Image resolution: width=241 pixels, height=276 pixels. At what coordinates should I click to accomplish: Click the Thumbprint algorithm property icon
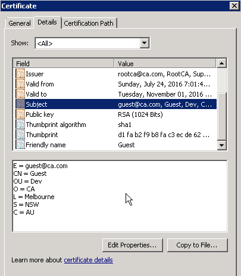tap(20, 125)
